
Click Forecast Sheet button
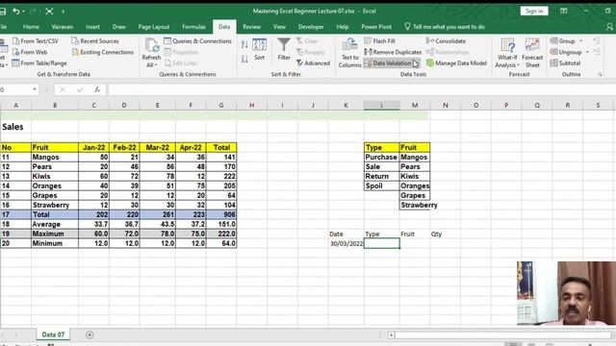[x=532, y=53]
